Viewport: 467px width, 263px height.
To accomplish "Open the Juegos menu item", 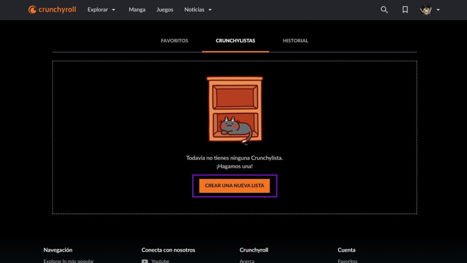I will pos(165,10).
